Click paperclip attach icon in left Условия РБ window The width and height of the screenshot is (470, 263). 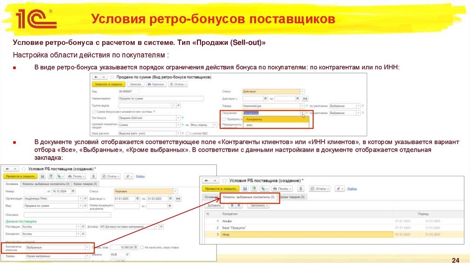point(129,176)
